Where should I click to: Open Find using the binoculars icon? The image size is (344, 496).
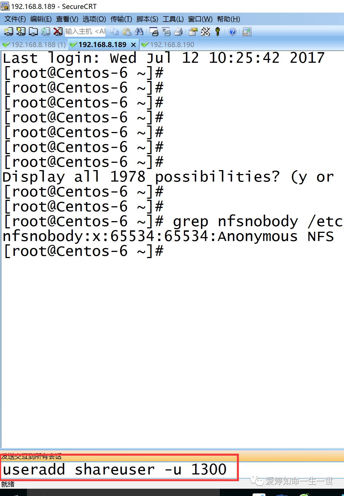(139, 32)
